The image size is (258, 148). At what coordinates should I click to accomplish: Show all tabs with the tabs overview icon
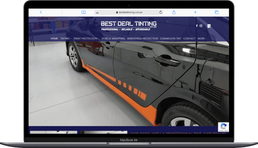[x=216, y=12]
